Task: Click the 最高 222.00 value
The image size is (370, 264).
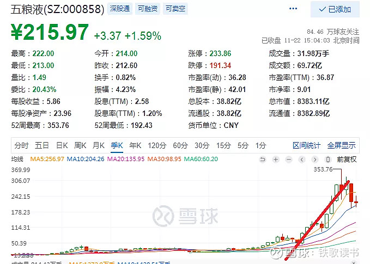Action: click(43, 53)
